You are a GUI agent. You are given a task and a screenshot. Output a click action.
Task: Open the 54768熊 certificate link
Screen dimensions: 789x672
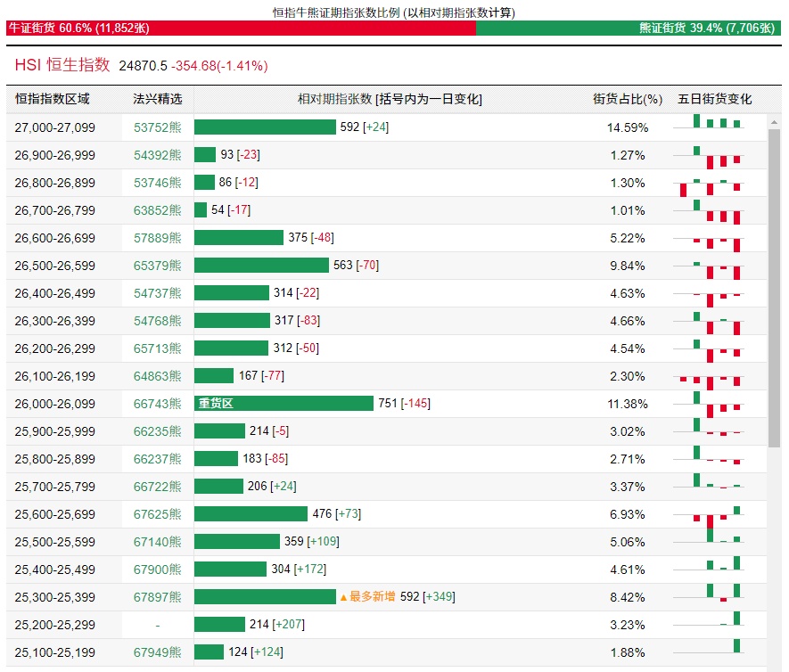158,321
